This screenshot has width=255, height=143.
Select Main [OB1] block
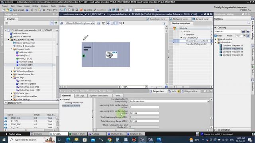click(24, 56)
